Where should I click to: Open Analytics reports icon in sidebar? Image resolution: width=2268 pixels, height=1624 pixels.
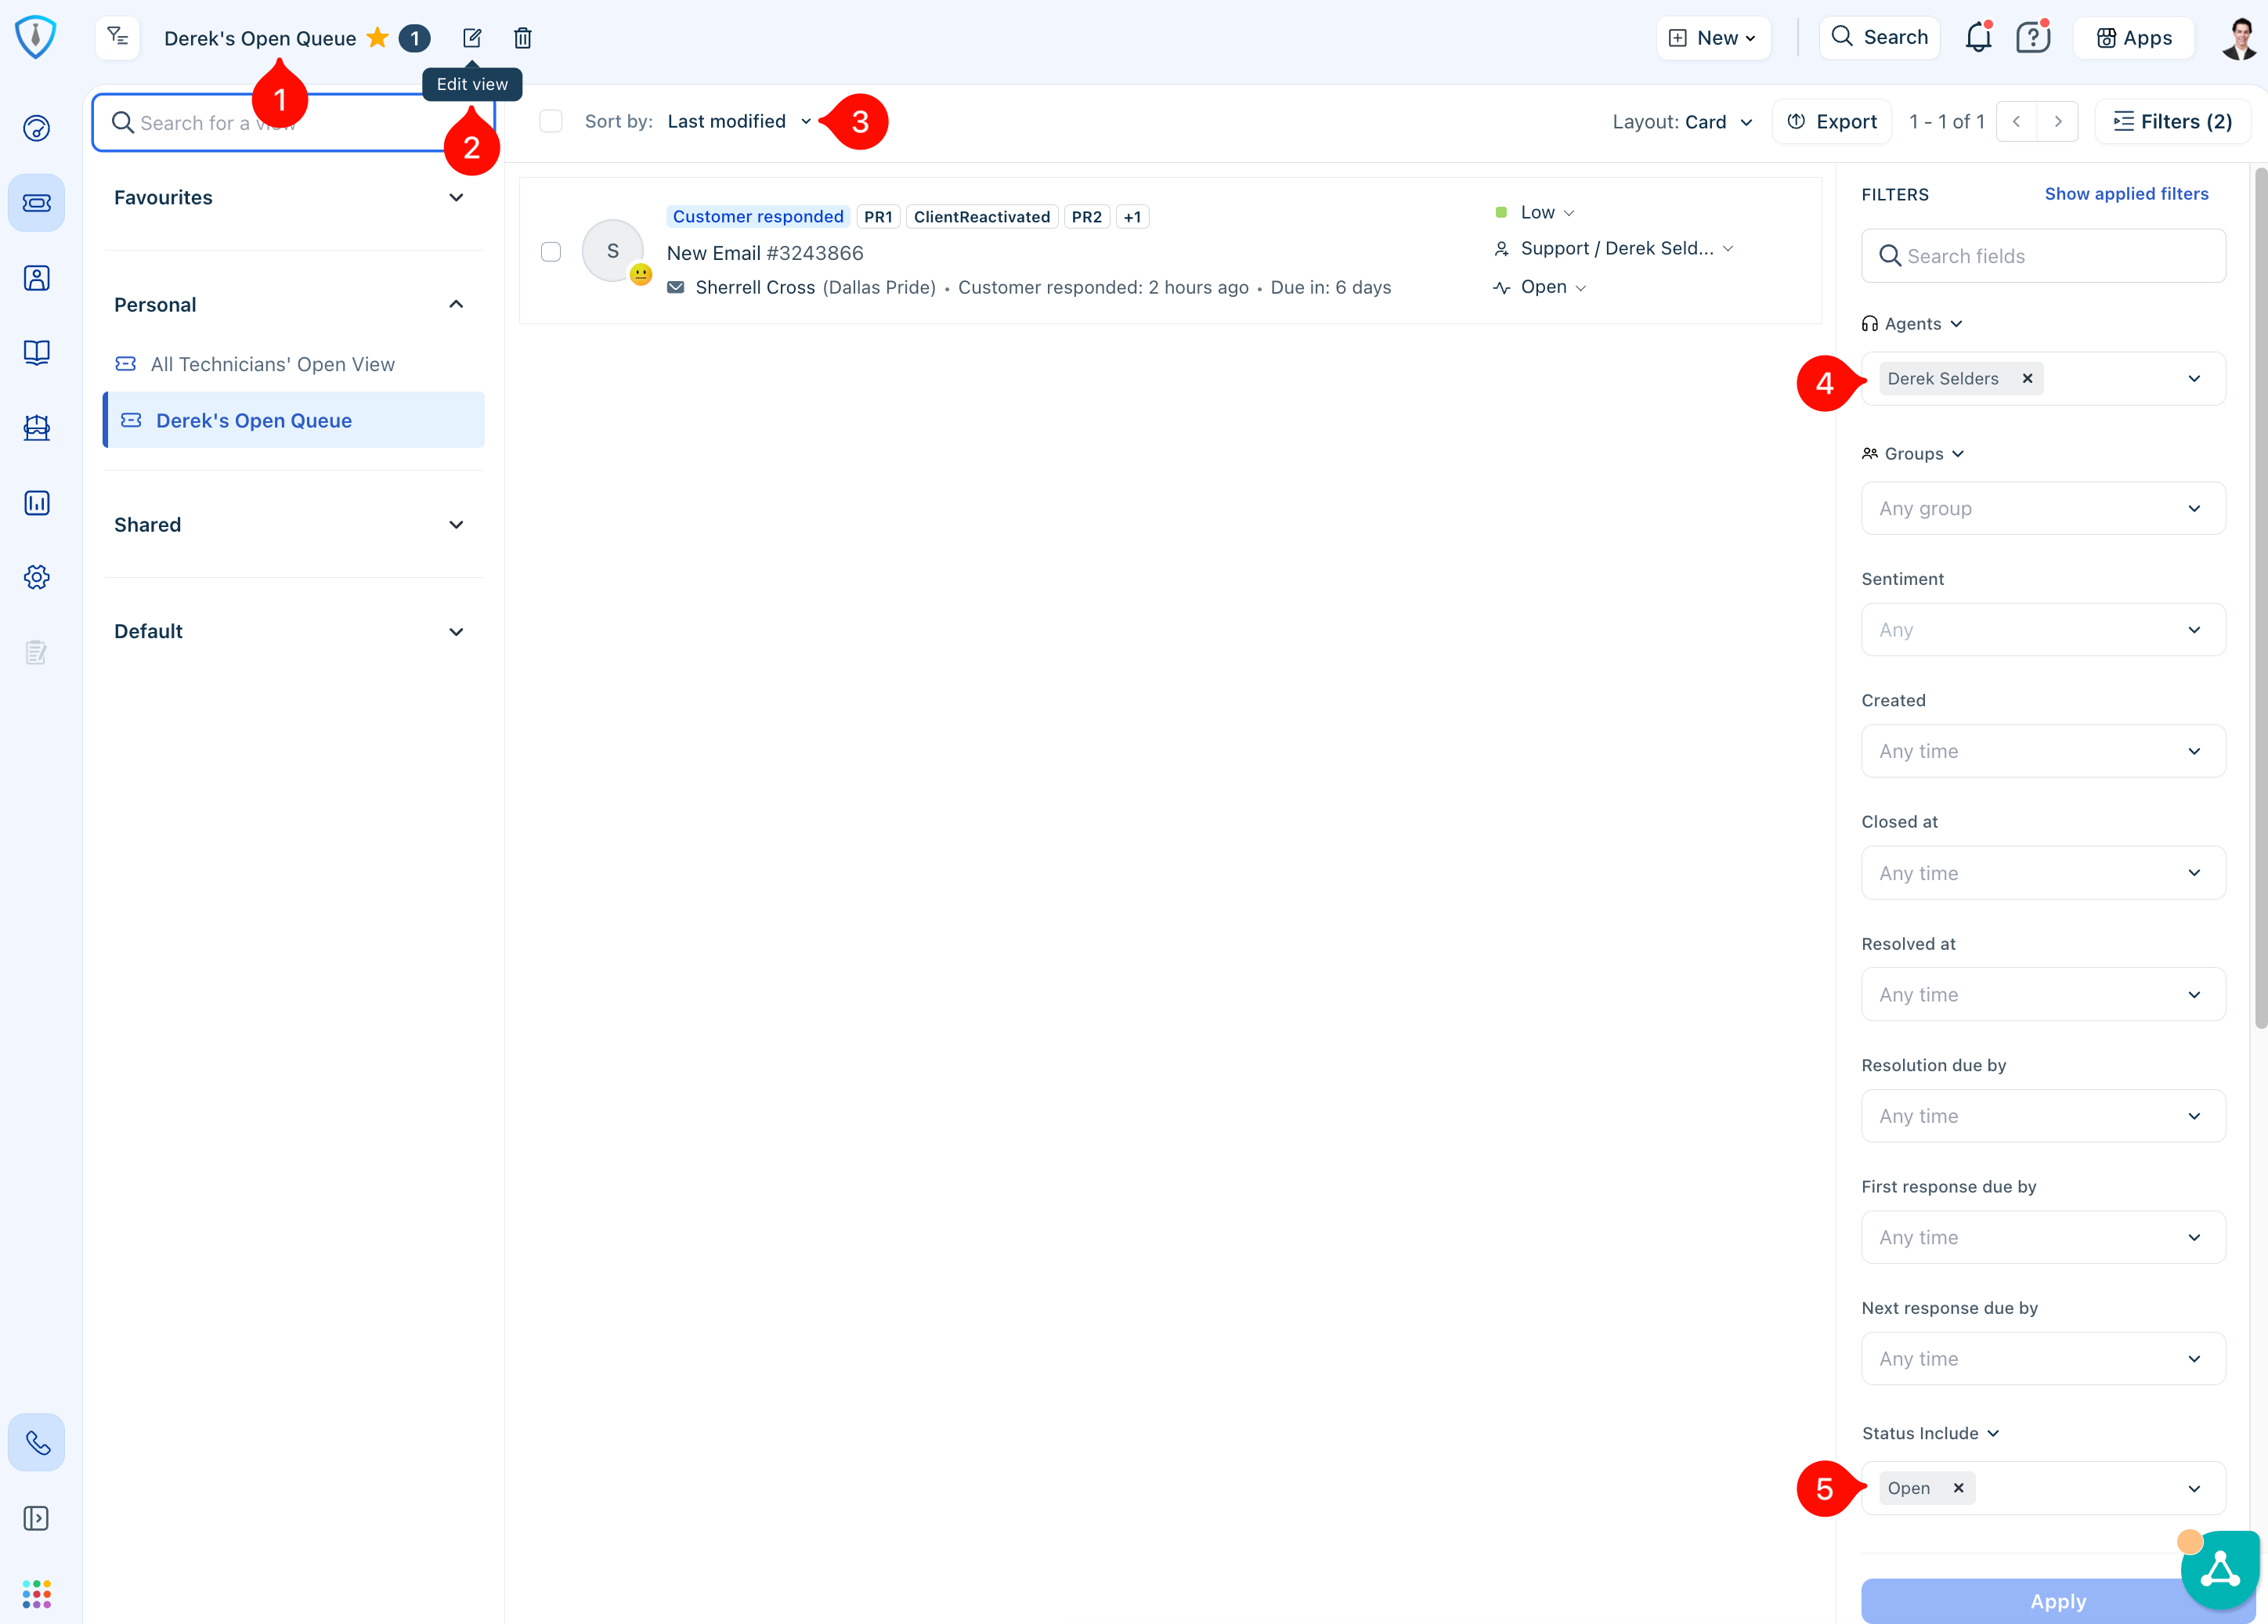click(37, 503)
